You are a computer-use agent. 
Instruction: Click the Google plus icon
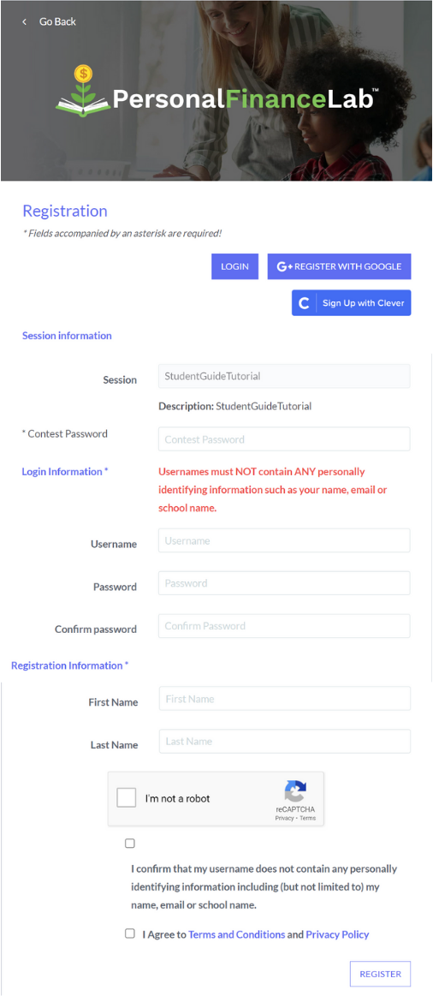point(284,267)
